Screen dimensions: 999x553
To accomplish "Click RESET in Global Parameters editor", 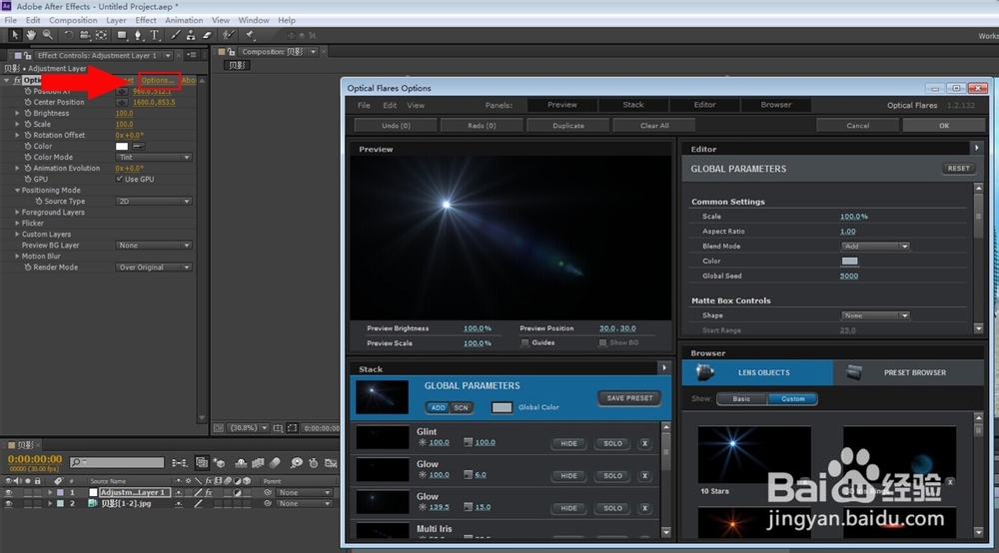I will (x=958, y=169).
